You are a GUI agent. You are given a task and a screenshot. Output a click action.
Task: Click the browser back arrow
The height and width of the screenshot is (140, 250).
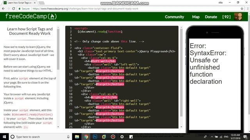[x=3, y=9]
